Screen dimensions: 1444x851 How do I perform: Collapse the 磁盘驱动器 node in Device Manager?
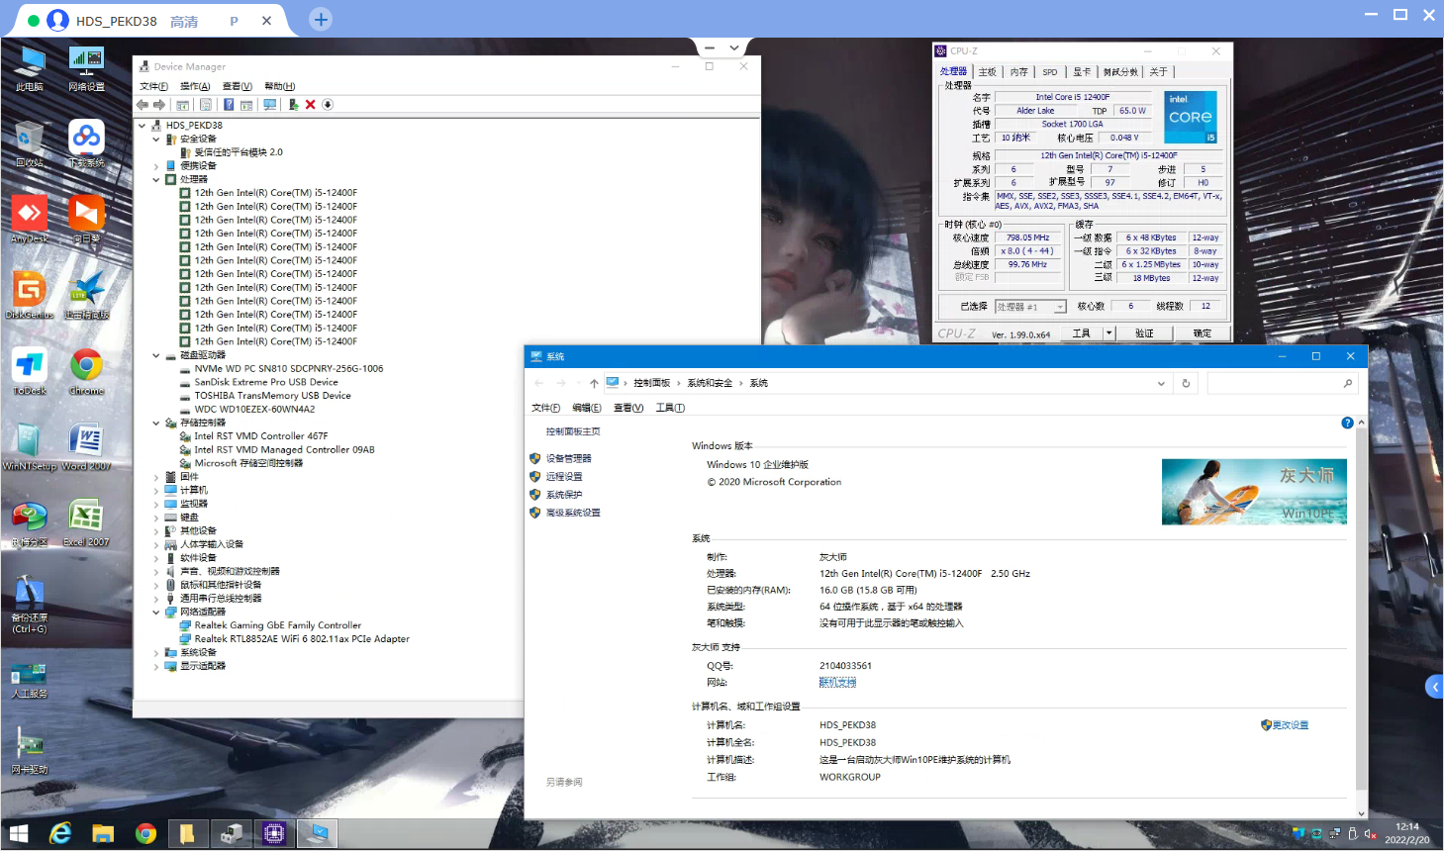156,355
